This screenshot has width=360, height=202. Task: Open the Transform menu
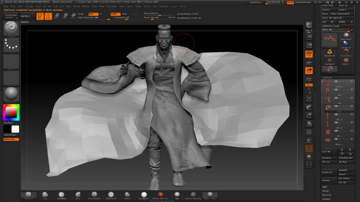164,6
